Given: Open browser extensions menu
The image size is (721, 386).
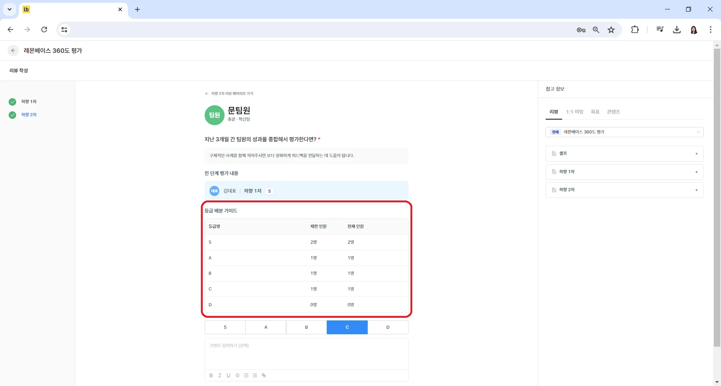Looking at the screenshot, I should 635,30.
